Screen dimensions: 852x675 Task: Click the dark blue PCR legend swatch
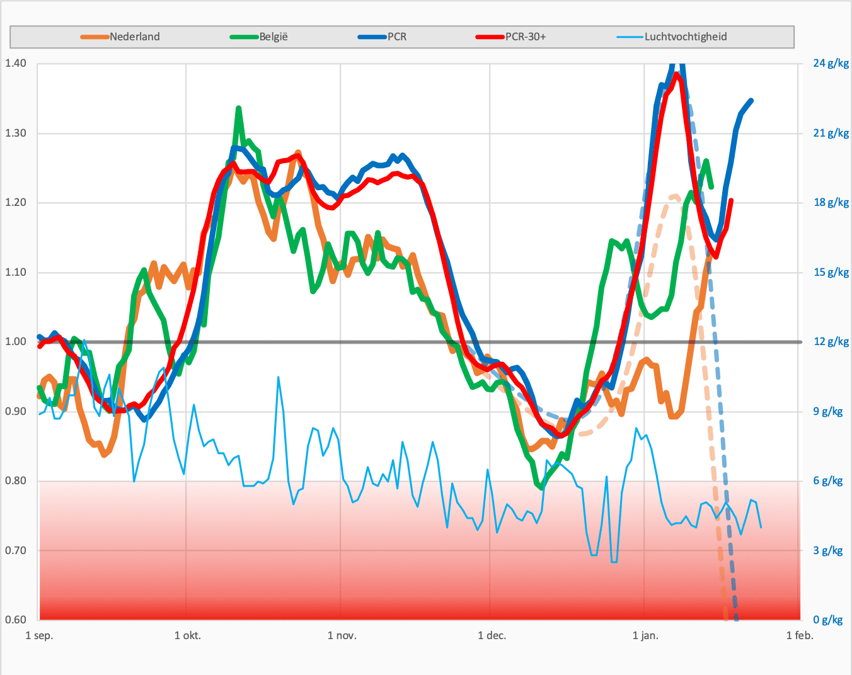(x=372, y=37)
